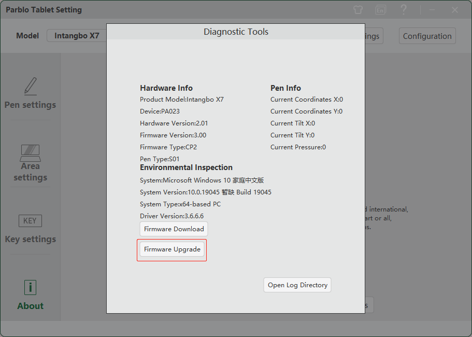472x337 pixels.
Task: Click Current Tilt X:0 value
Action: [293, 123]
